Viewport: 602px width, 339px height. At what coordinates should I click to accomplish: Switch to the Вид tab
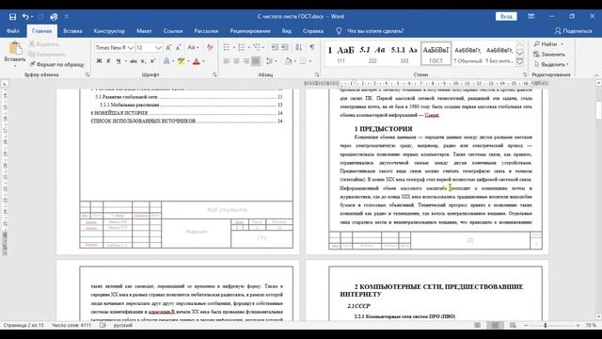[x=286, y=31]
